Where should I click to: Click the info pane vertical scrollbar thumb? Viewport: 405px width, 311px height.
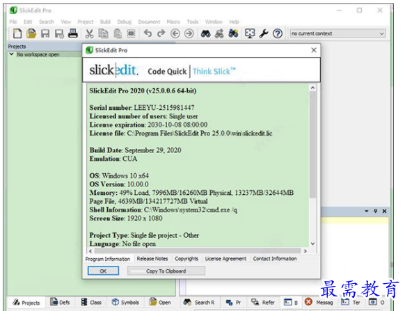point(312,145)
